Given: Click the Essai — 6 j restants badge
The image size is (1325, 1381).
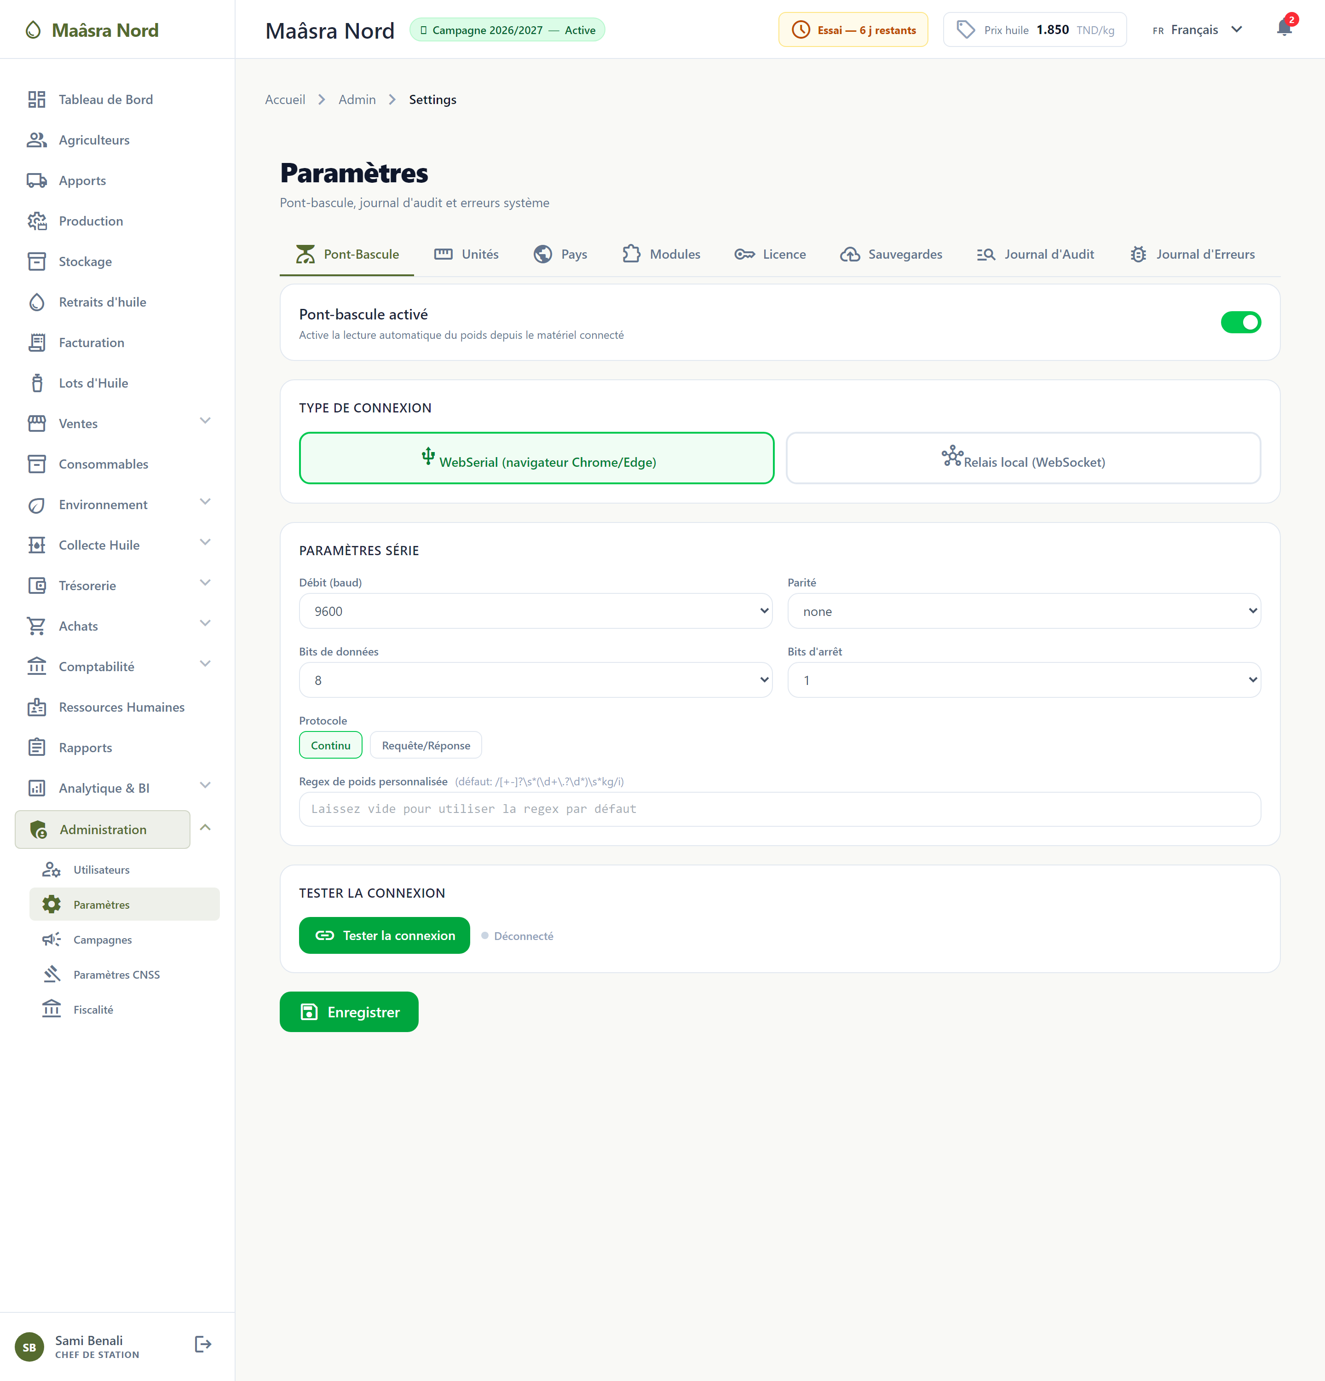Looking at the screenshot, I should (853, 29).
